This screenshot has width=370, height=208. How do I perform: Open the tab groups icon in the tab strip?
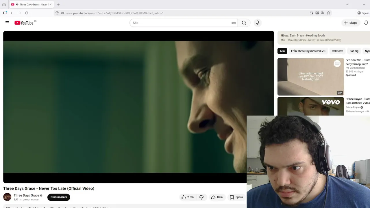[x=4, y=4]
